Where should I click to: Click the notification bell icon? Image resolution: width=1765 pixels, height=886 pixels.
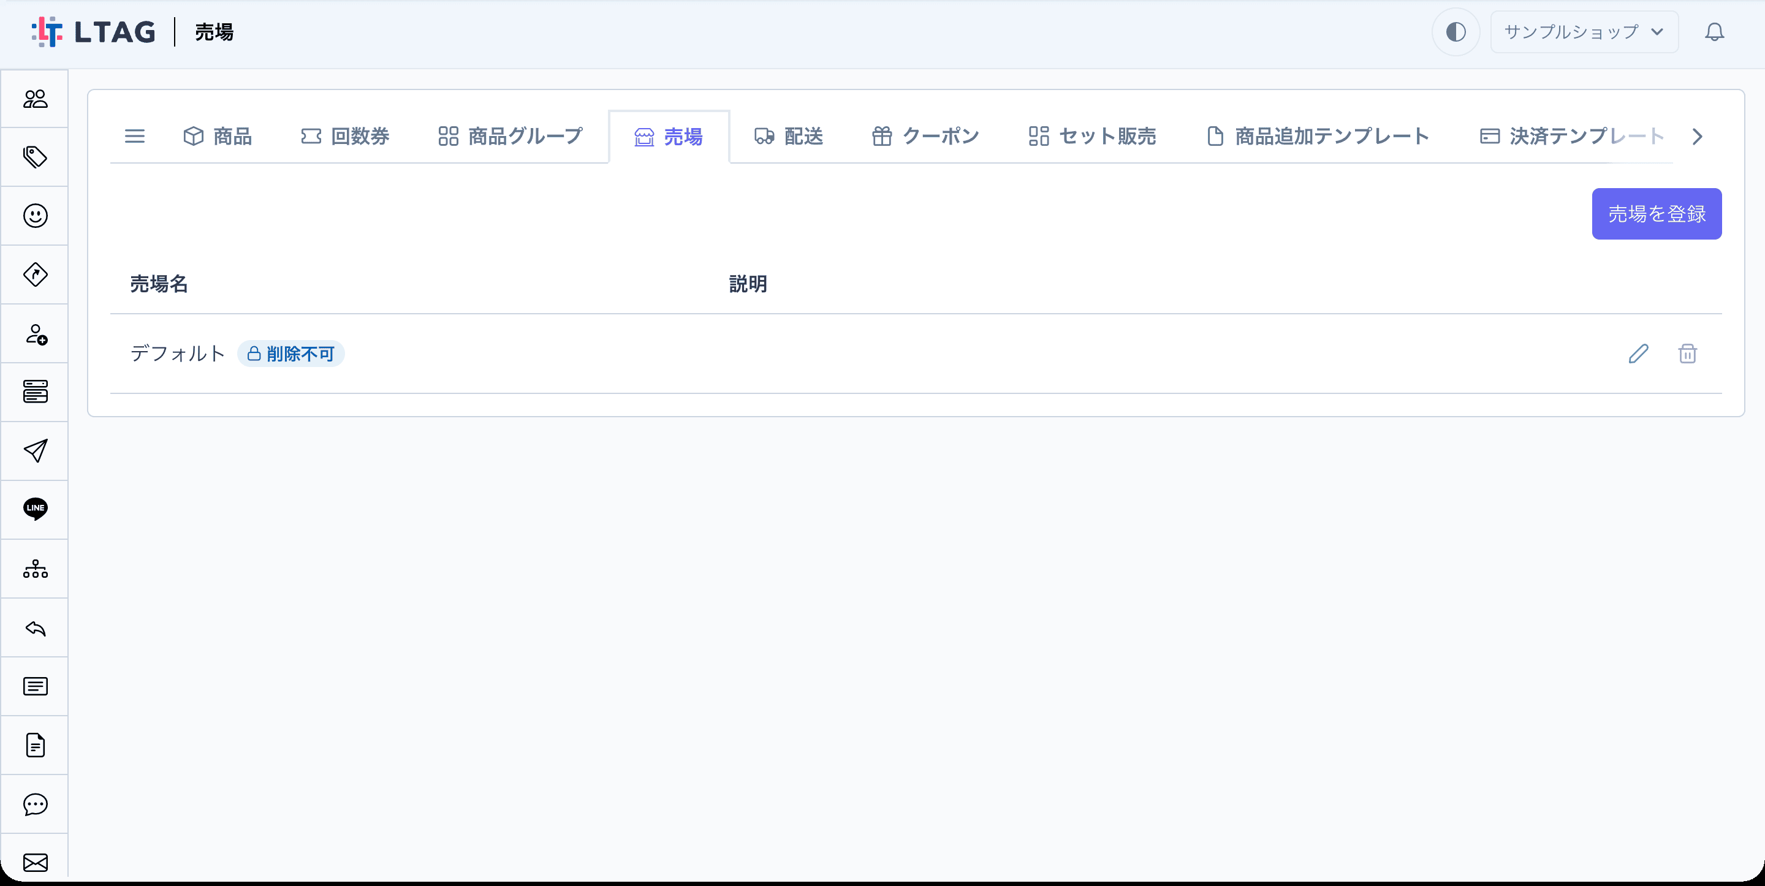tap(1714, 31)
